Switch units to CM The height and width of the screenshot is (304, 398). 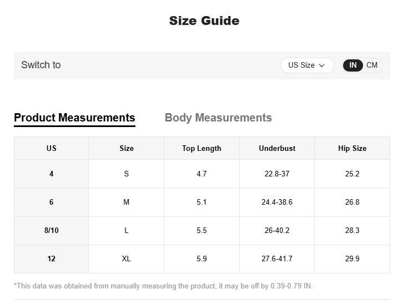[x=372, y=65]
